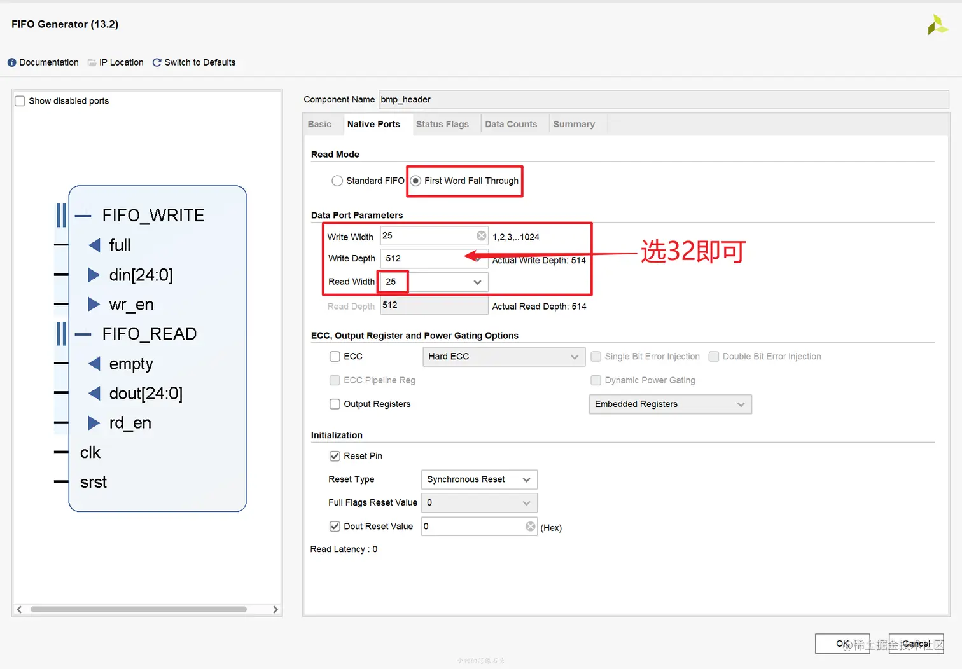The width and height of the screenshot is (962, 669).
Task: Toggle Show disabled ports checkbox
Action: (20, 101)
